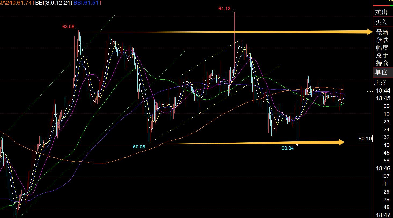Click the boxed 60.10 price tag
Image resolution: width=393 pixels, height=218 pixels.
pos(365,139)
